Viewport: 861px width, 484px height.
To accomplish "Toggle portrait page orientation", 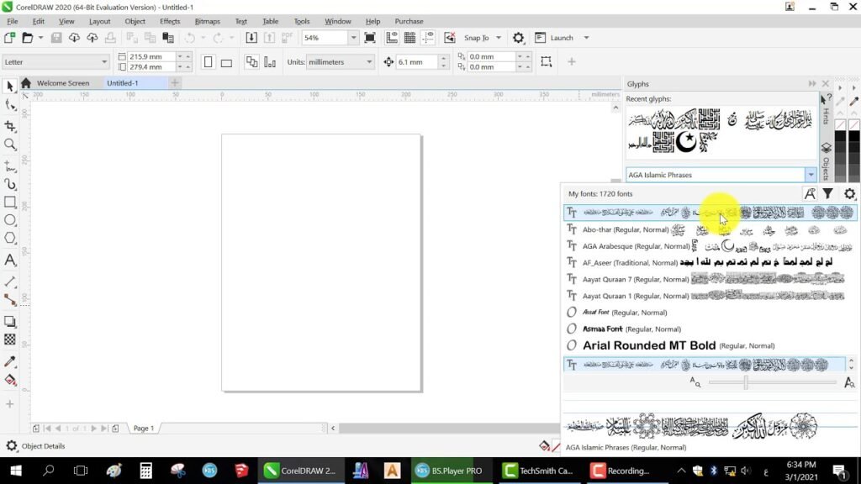I will coord(209,62).
